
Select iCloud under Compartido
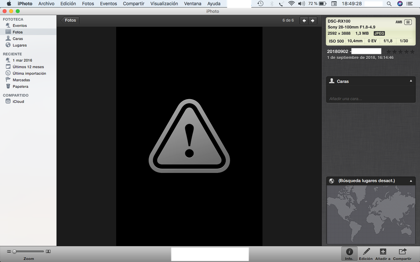pos(18,102)
